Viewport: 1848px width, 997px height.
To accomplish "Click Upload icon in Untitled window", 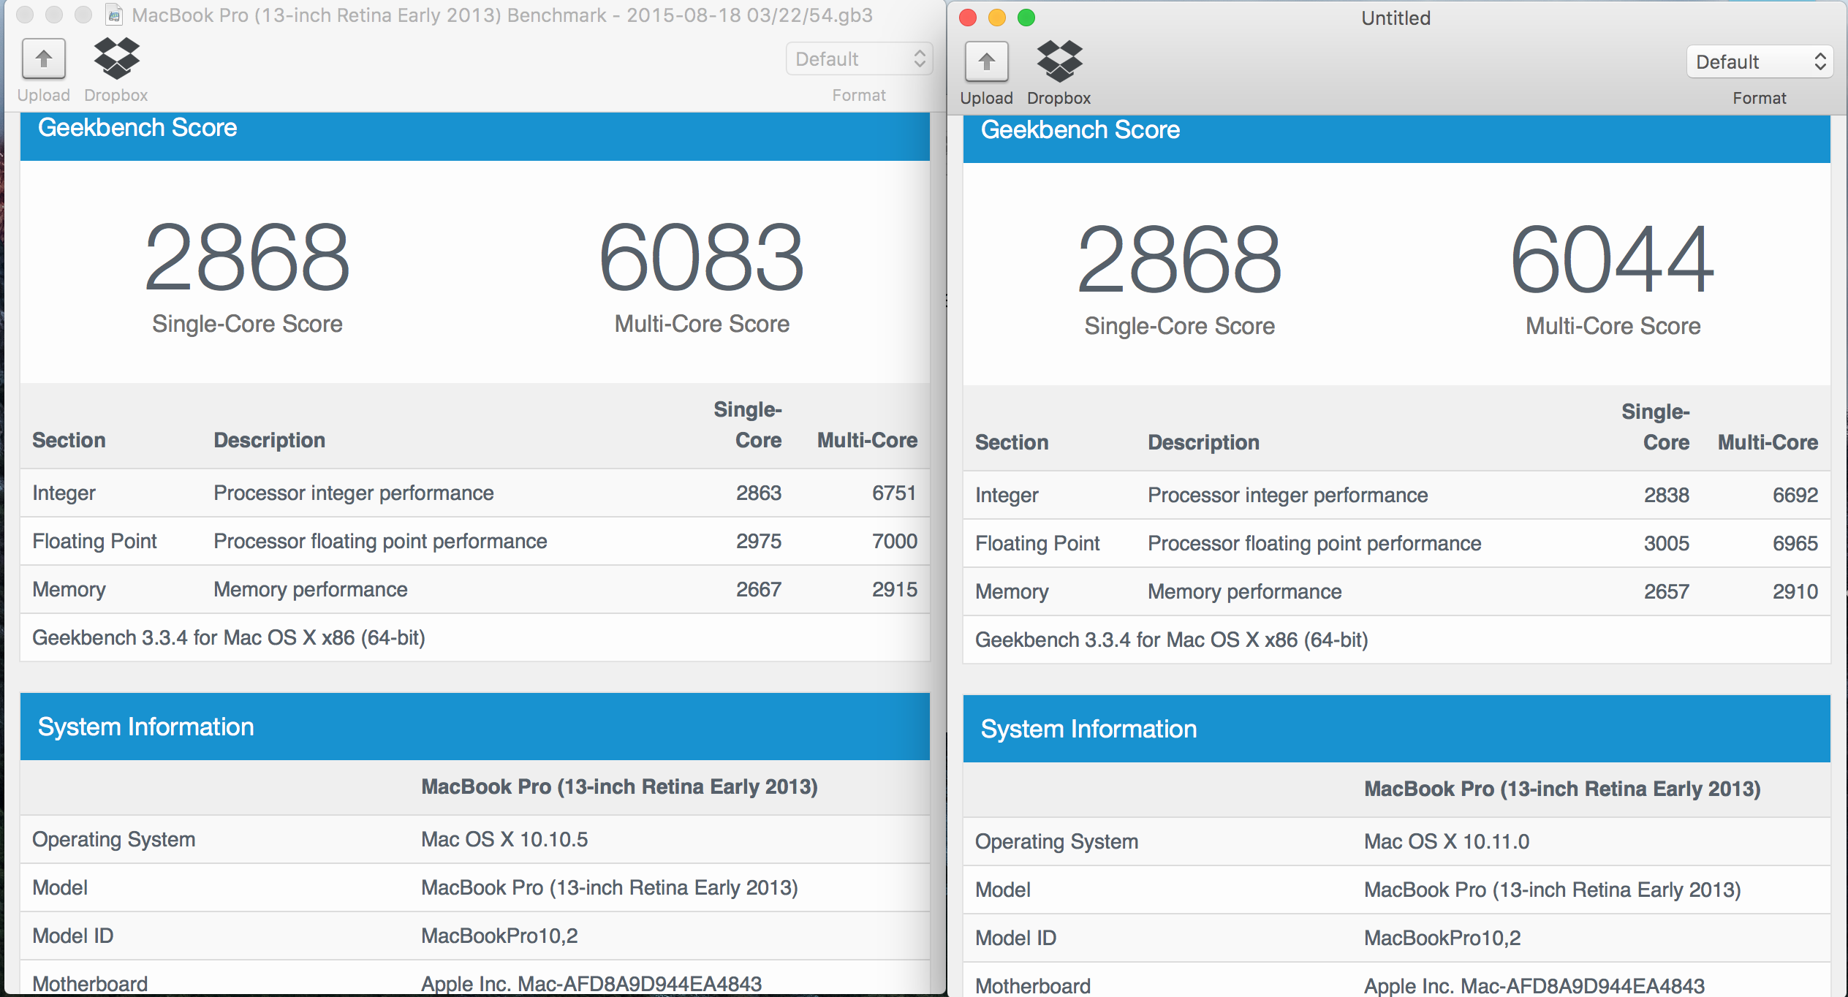I will 986,61.
